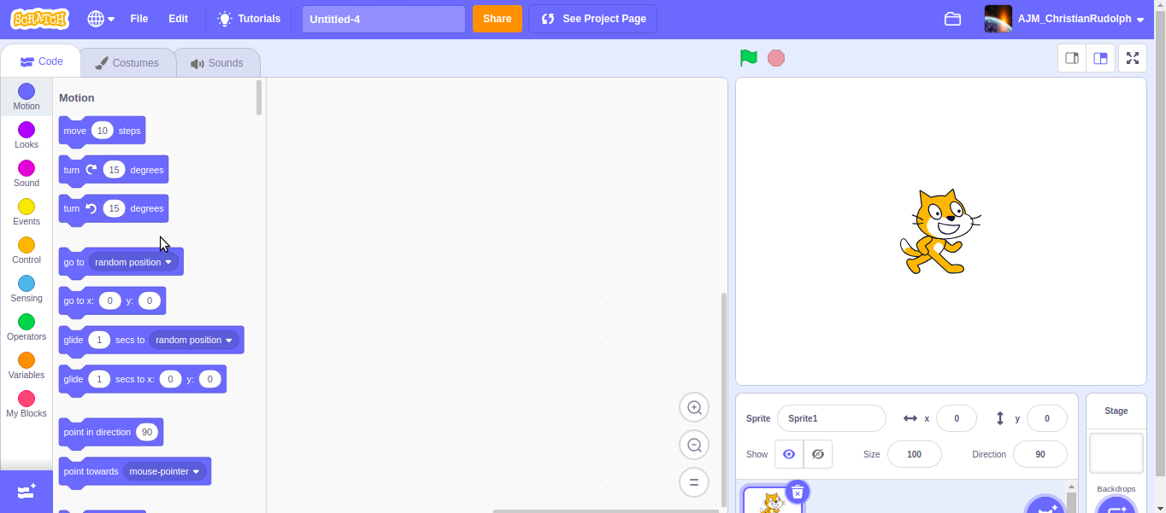Click the Share button

coord(497,18)
